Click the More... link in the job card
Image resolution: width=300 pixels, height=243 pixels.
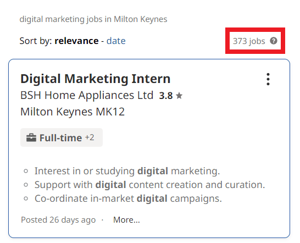[126, 220]
